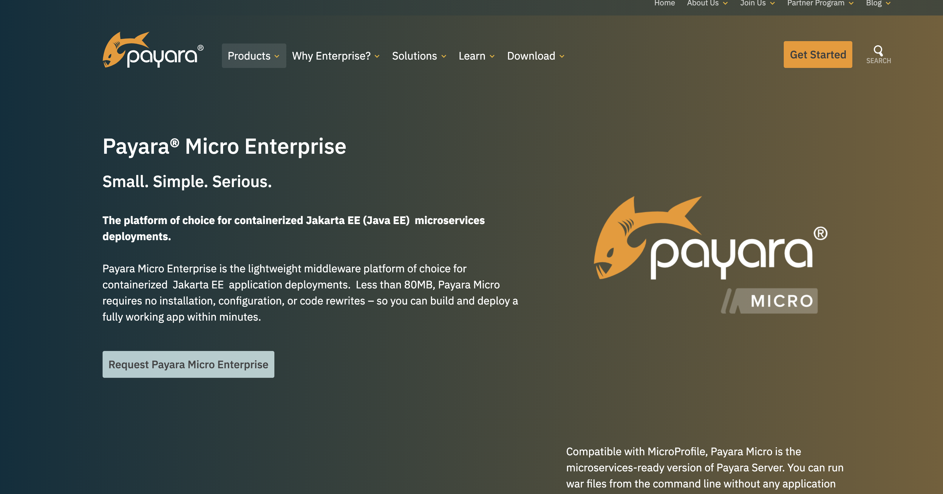Expand the Why Enterprise? dropdown chevron

(x=377, y=56)
